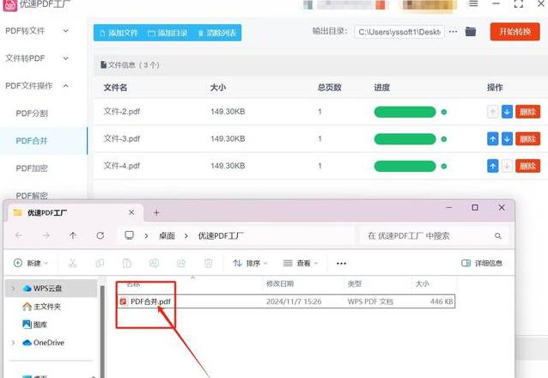
Task: Delete 文件-4.pdf from the list
Action: click(527, 166)
